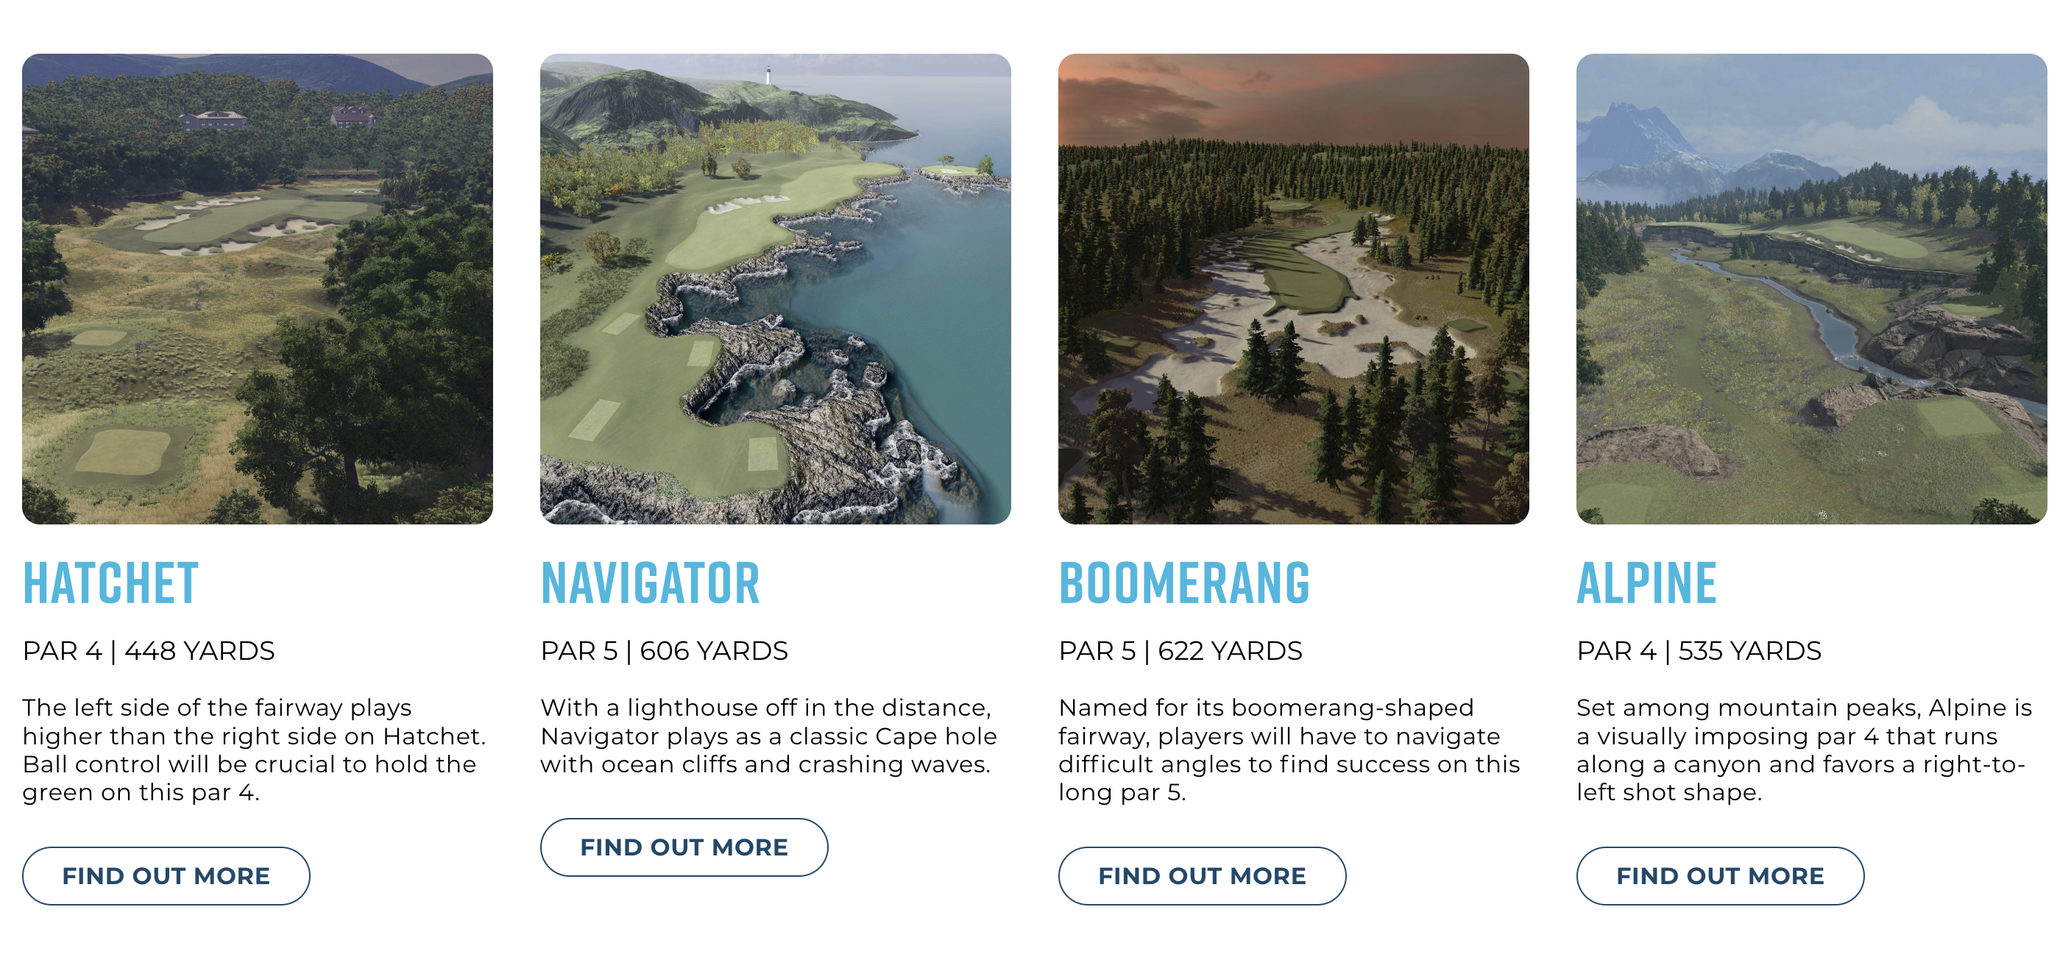This screenshot has height=968, width=2071.
Task: Open Find Out More for Boomerang
Action: coord(1201,875)
